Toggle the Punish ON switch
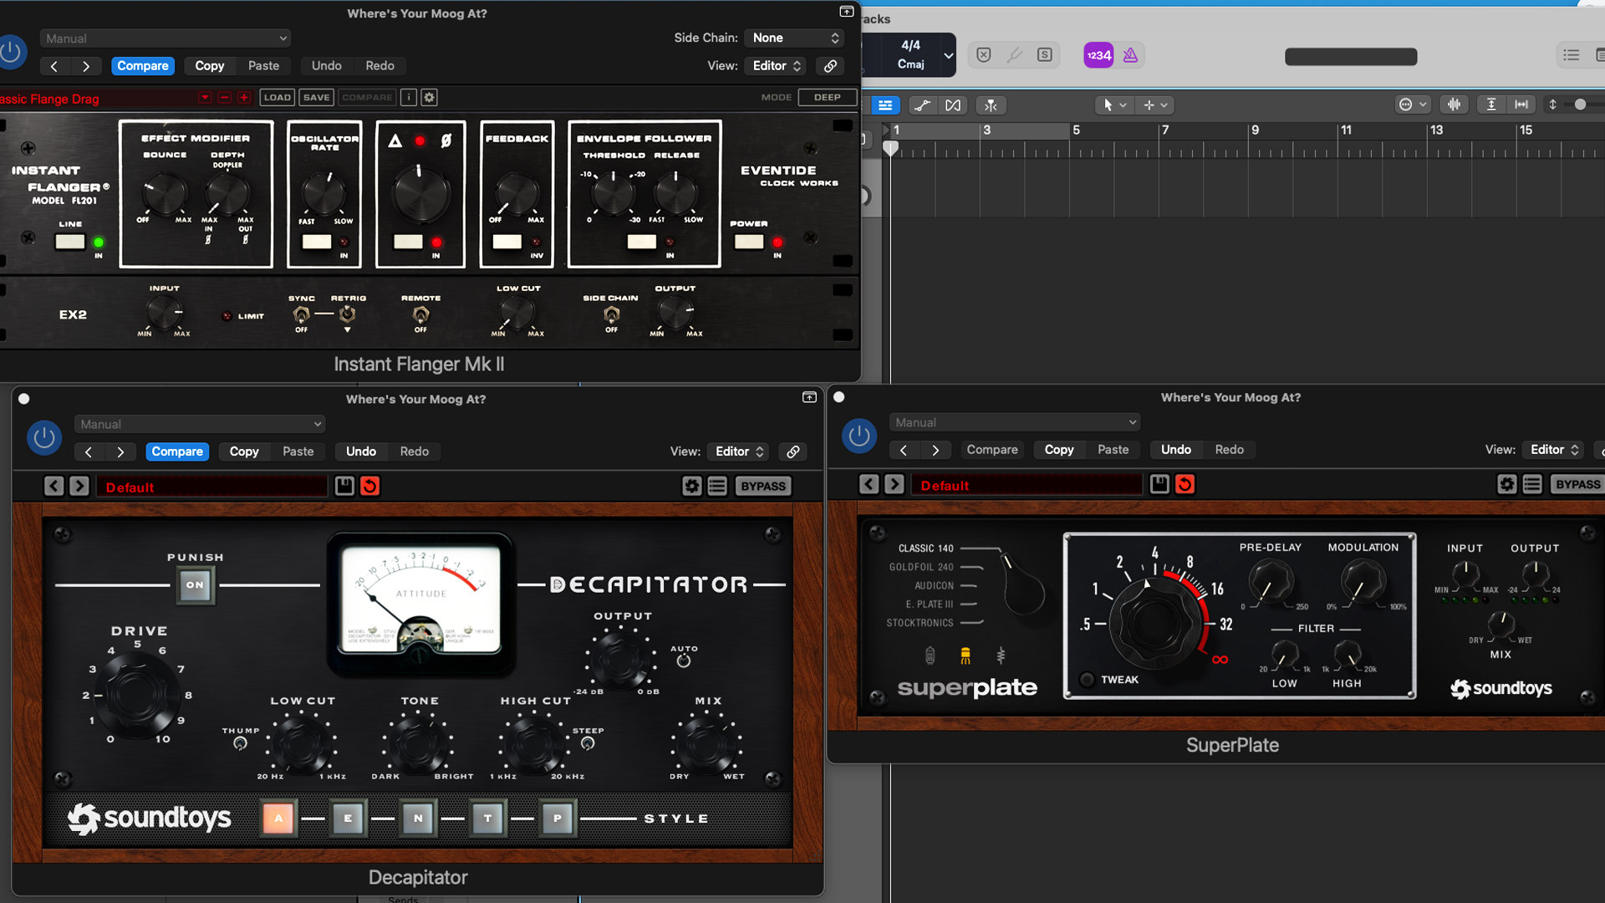Screen dimensions: 1605x903 [x=195, y=584]
